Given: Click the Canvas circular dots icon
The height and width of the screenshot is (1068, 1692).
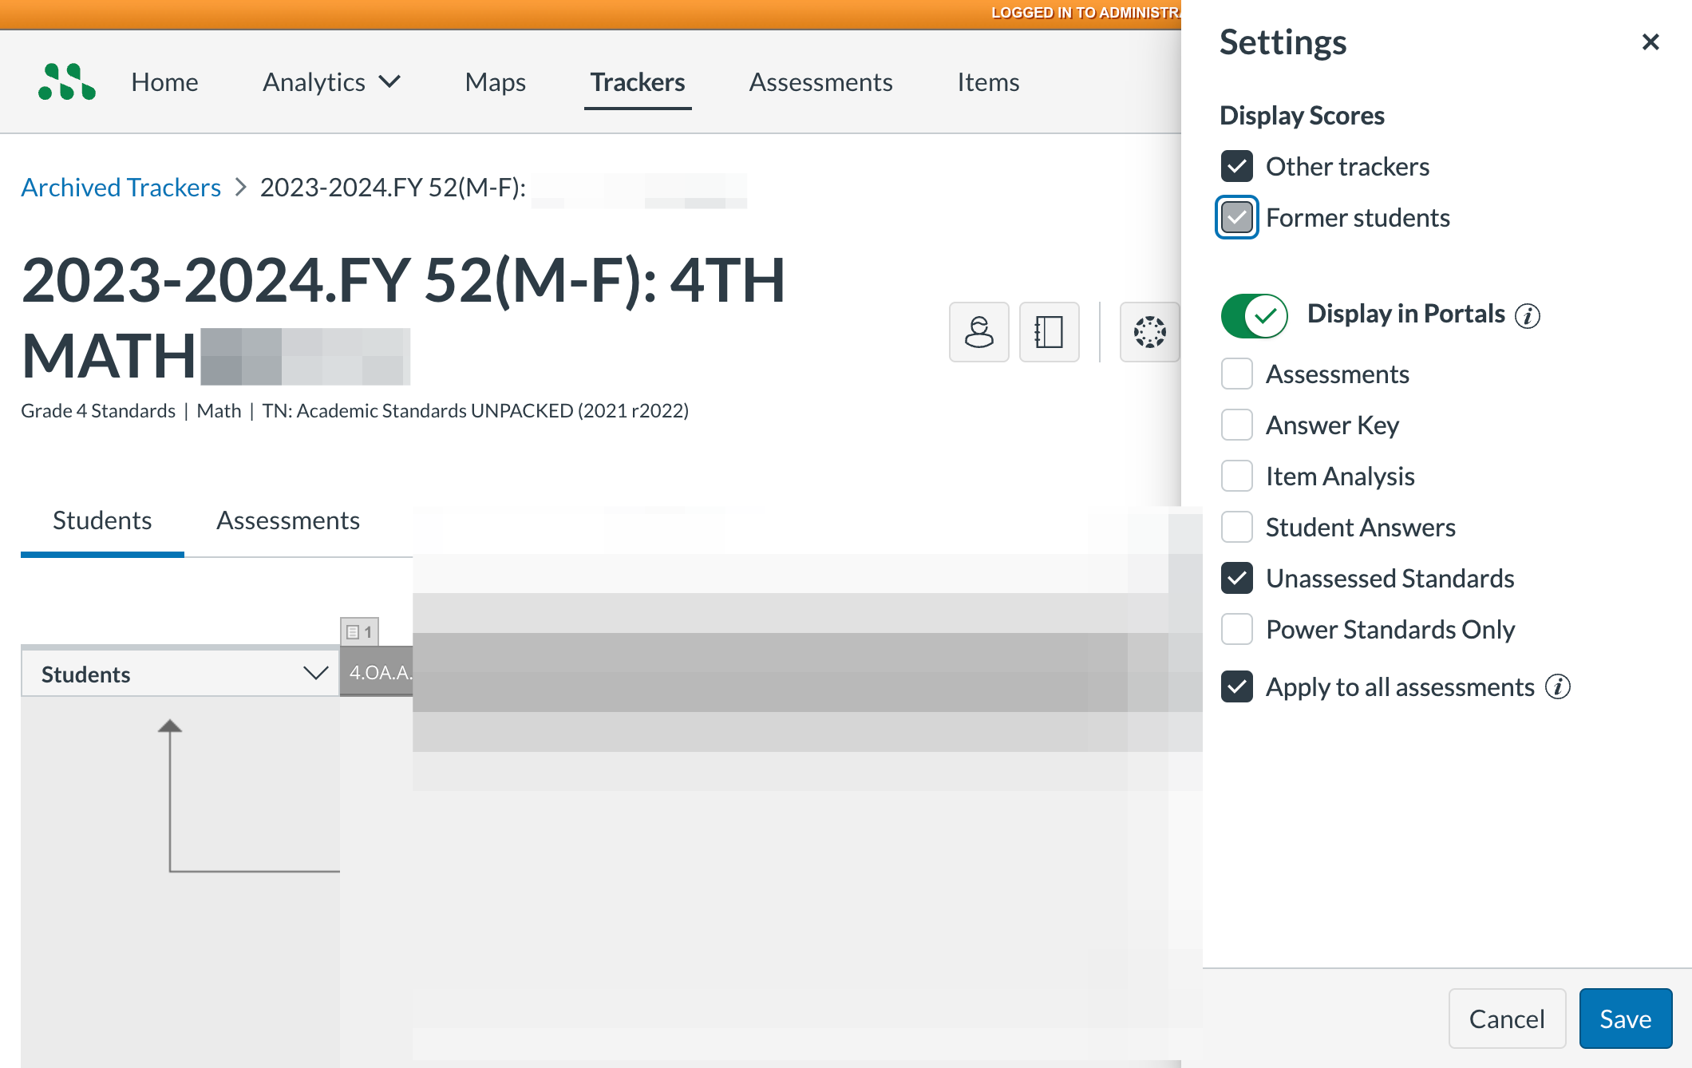Looking at the screenshot, I should point(1150,332).
